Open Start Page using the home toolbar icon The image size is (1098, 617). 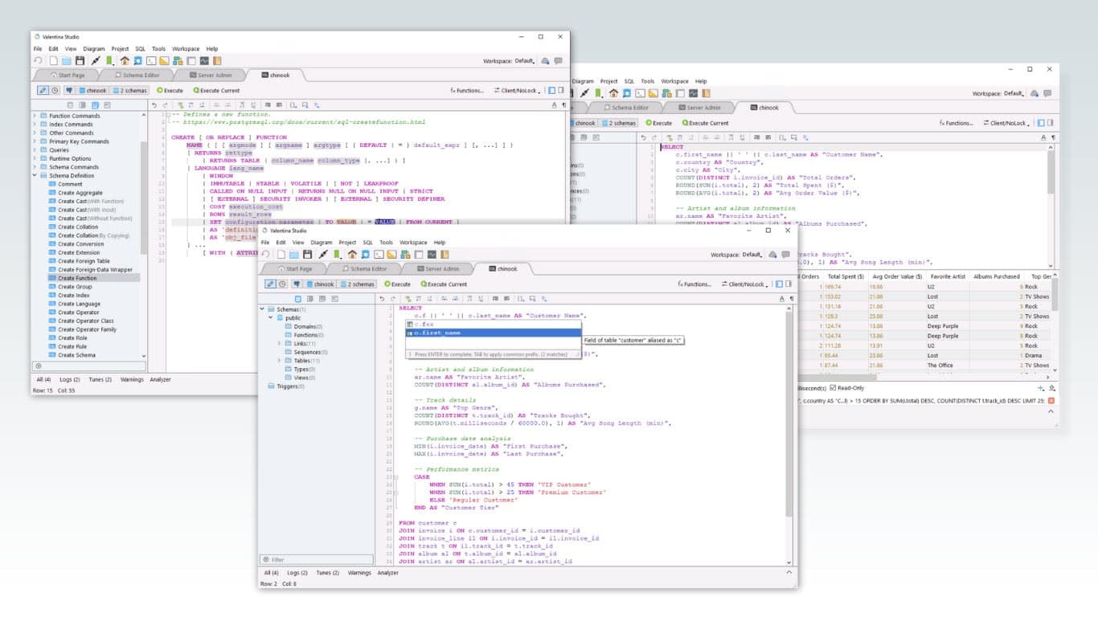(x=353, y=255)
